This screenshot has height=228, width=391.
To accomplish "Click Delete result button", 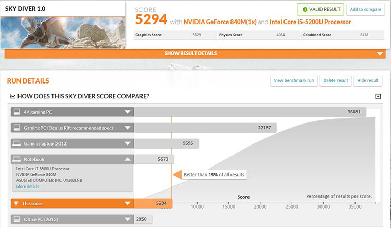I will pyautogui.click(x=335, y=81).
